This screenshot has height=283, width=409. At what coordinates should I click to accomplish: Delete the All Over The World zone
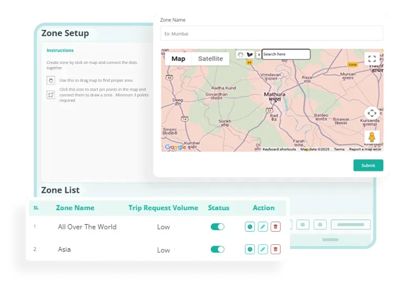click(275, 227)
